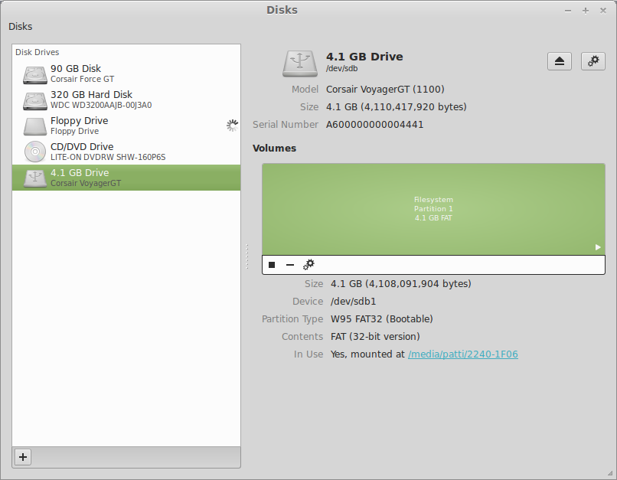Open the Disks application menu
The image size is (617, 480).
21,26
